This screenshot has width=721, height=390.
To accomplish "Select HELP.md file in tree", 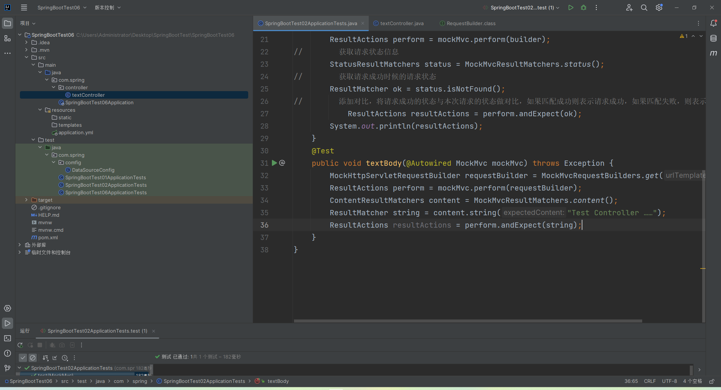I will click(x=48, y=215).
